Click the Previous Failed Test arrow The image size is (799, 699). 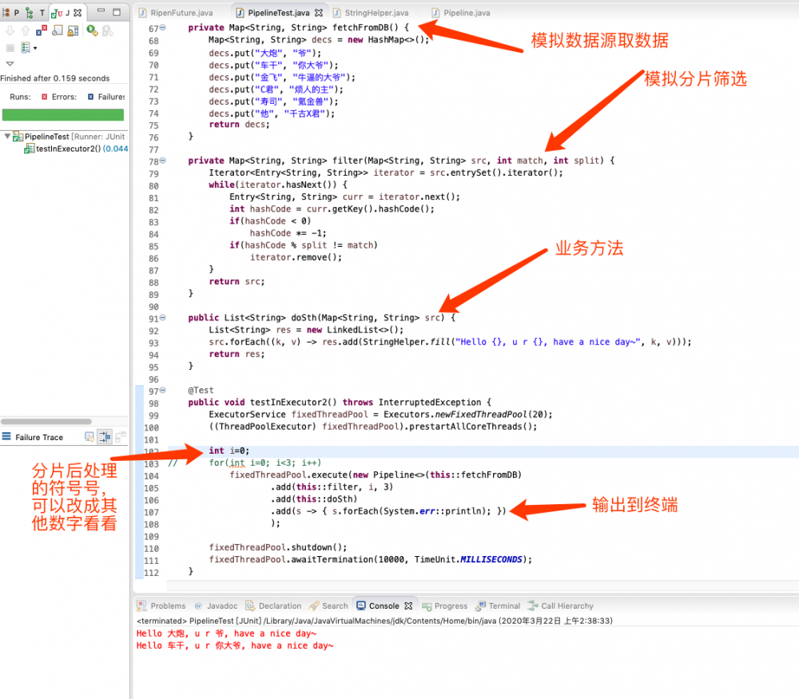26,31
